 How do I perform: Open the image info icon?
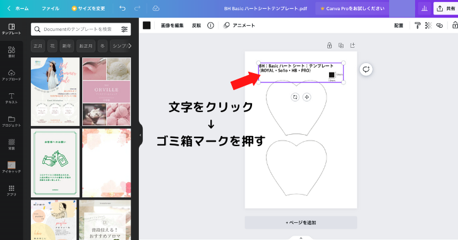[x=210, y=25]
